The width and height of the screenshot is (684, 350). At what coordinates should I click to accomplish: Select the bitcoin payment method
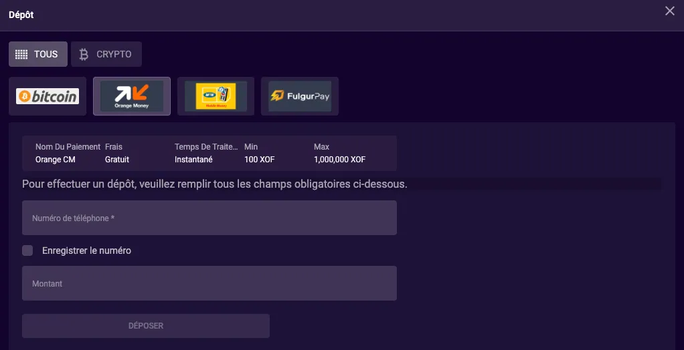pos(48,96)
